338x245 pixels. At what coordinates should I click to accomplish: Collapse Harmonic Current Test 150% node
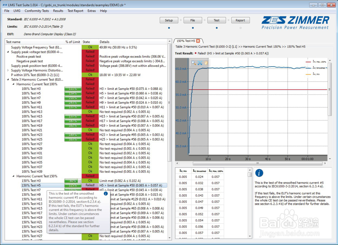click(14, 176)
